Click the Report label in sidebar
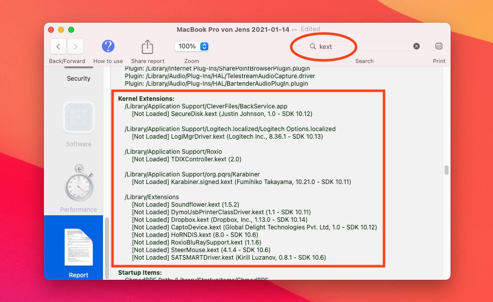 click(x=79, y=275)
